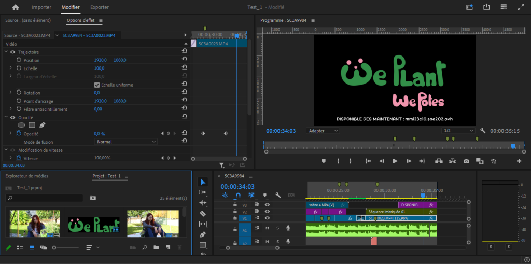
Task: Toggle animation stopwatch for Position
Action: click(x=19, y=60)
